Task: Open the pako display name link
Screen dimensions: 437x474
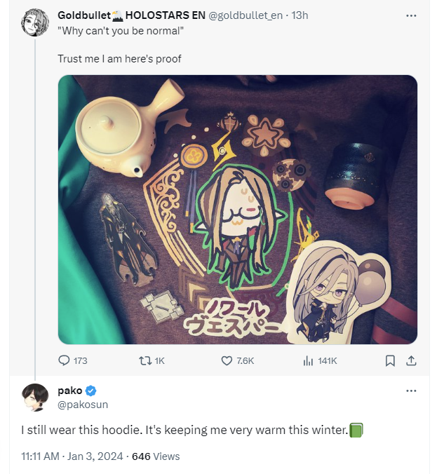Action: click(x=70, y=391)
